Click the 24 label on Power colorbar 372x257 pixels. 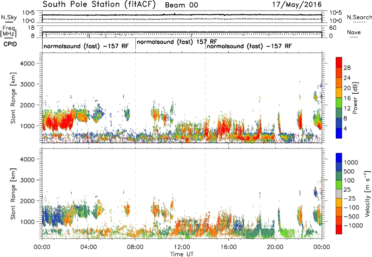tap(347, 78)
